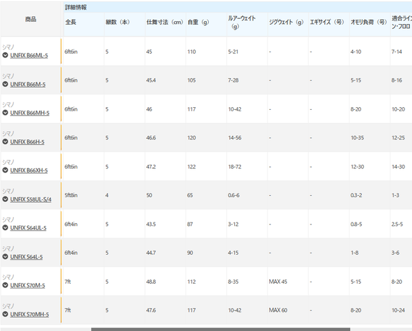Click the chevron icon beside UNFIX S58UL-S/4
Screen dimensions: 412x331
point(5,199)
